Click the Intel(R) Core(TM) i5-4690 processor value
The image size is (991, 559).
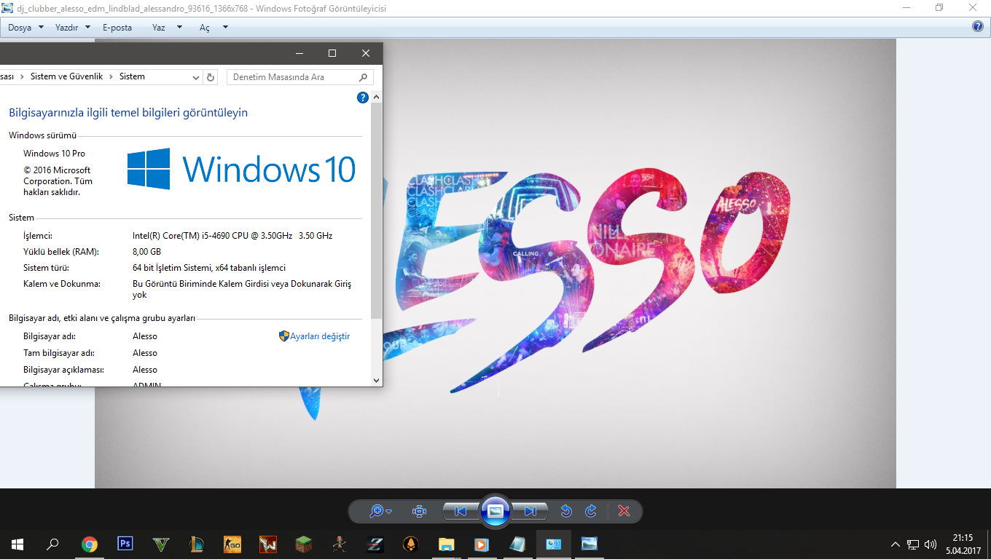click(x=232, y=236)
